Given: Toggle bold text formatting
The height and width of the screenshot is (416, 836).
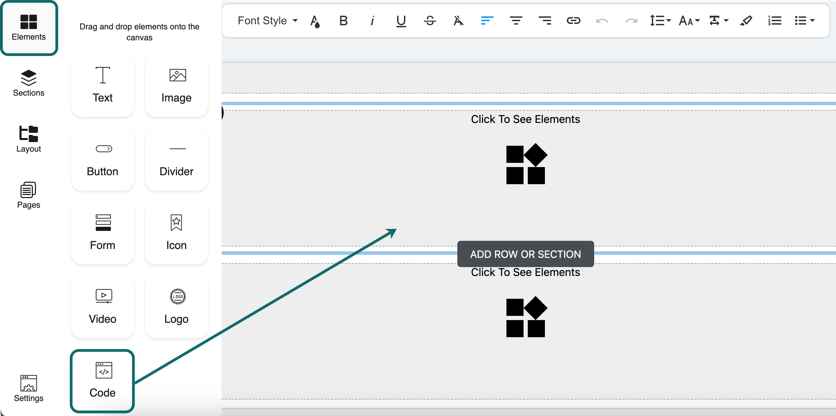Looking at the screenshot, I should [343, 21].
